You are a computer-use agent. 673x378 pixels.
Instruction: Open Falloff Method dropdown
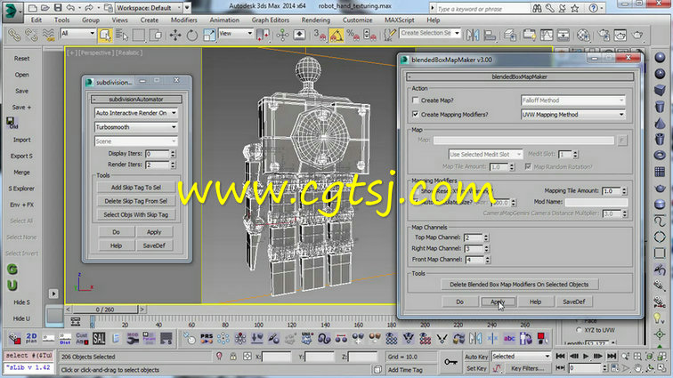point(572,101)
